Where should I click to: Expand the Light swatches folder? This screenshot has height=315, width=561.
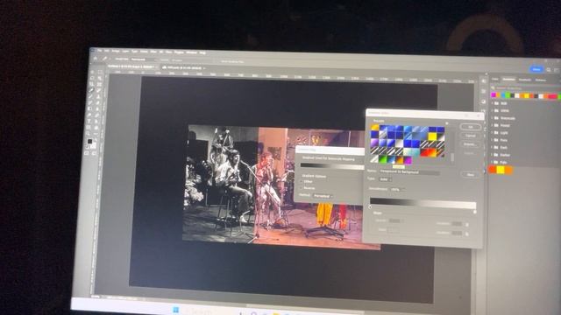point(492,133)
